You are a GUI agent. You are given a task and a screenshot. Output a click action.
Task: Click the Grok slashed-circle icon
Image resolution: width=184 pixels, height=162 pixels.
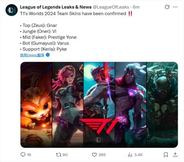tap(167, 7)
